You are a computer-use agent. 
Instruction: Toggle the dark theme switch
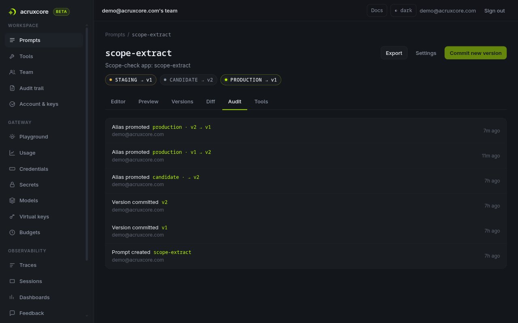pos(403,10)
